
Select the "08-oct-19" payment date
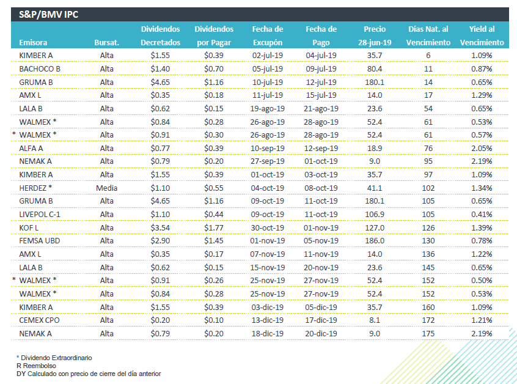tap(321, 188)
